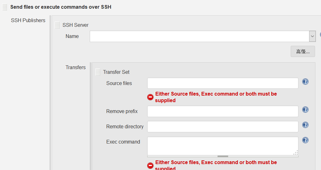Click the 'Source files' label

(x=119, y=83)
